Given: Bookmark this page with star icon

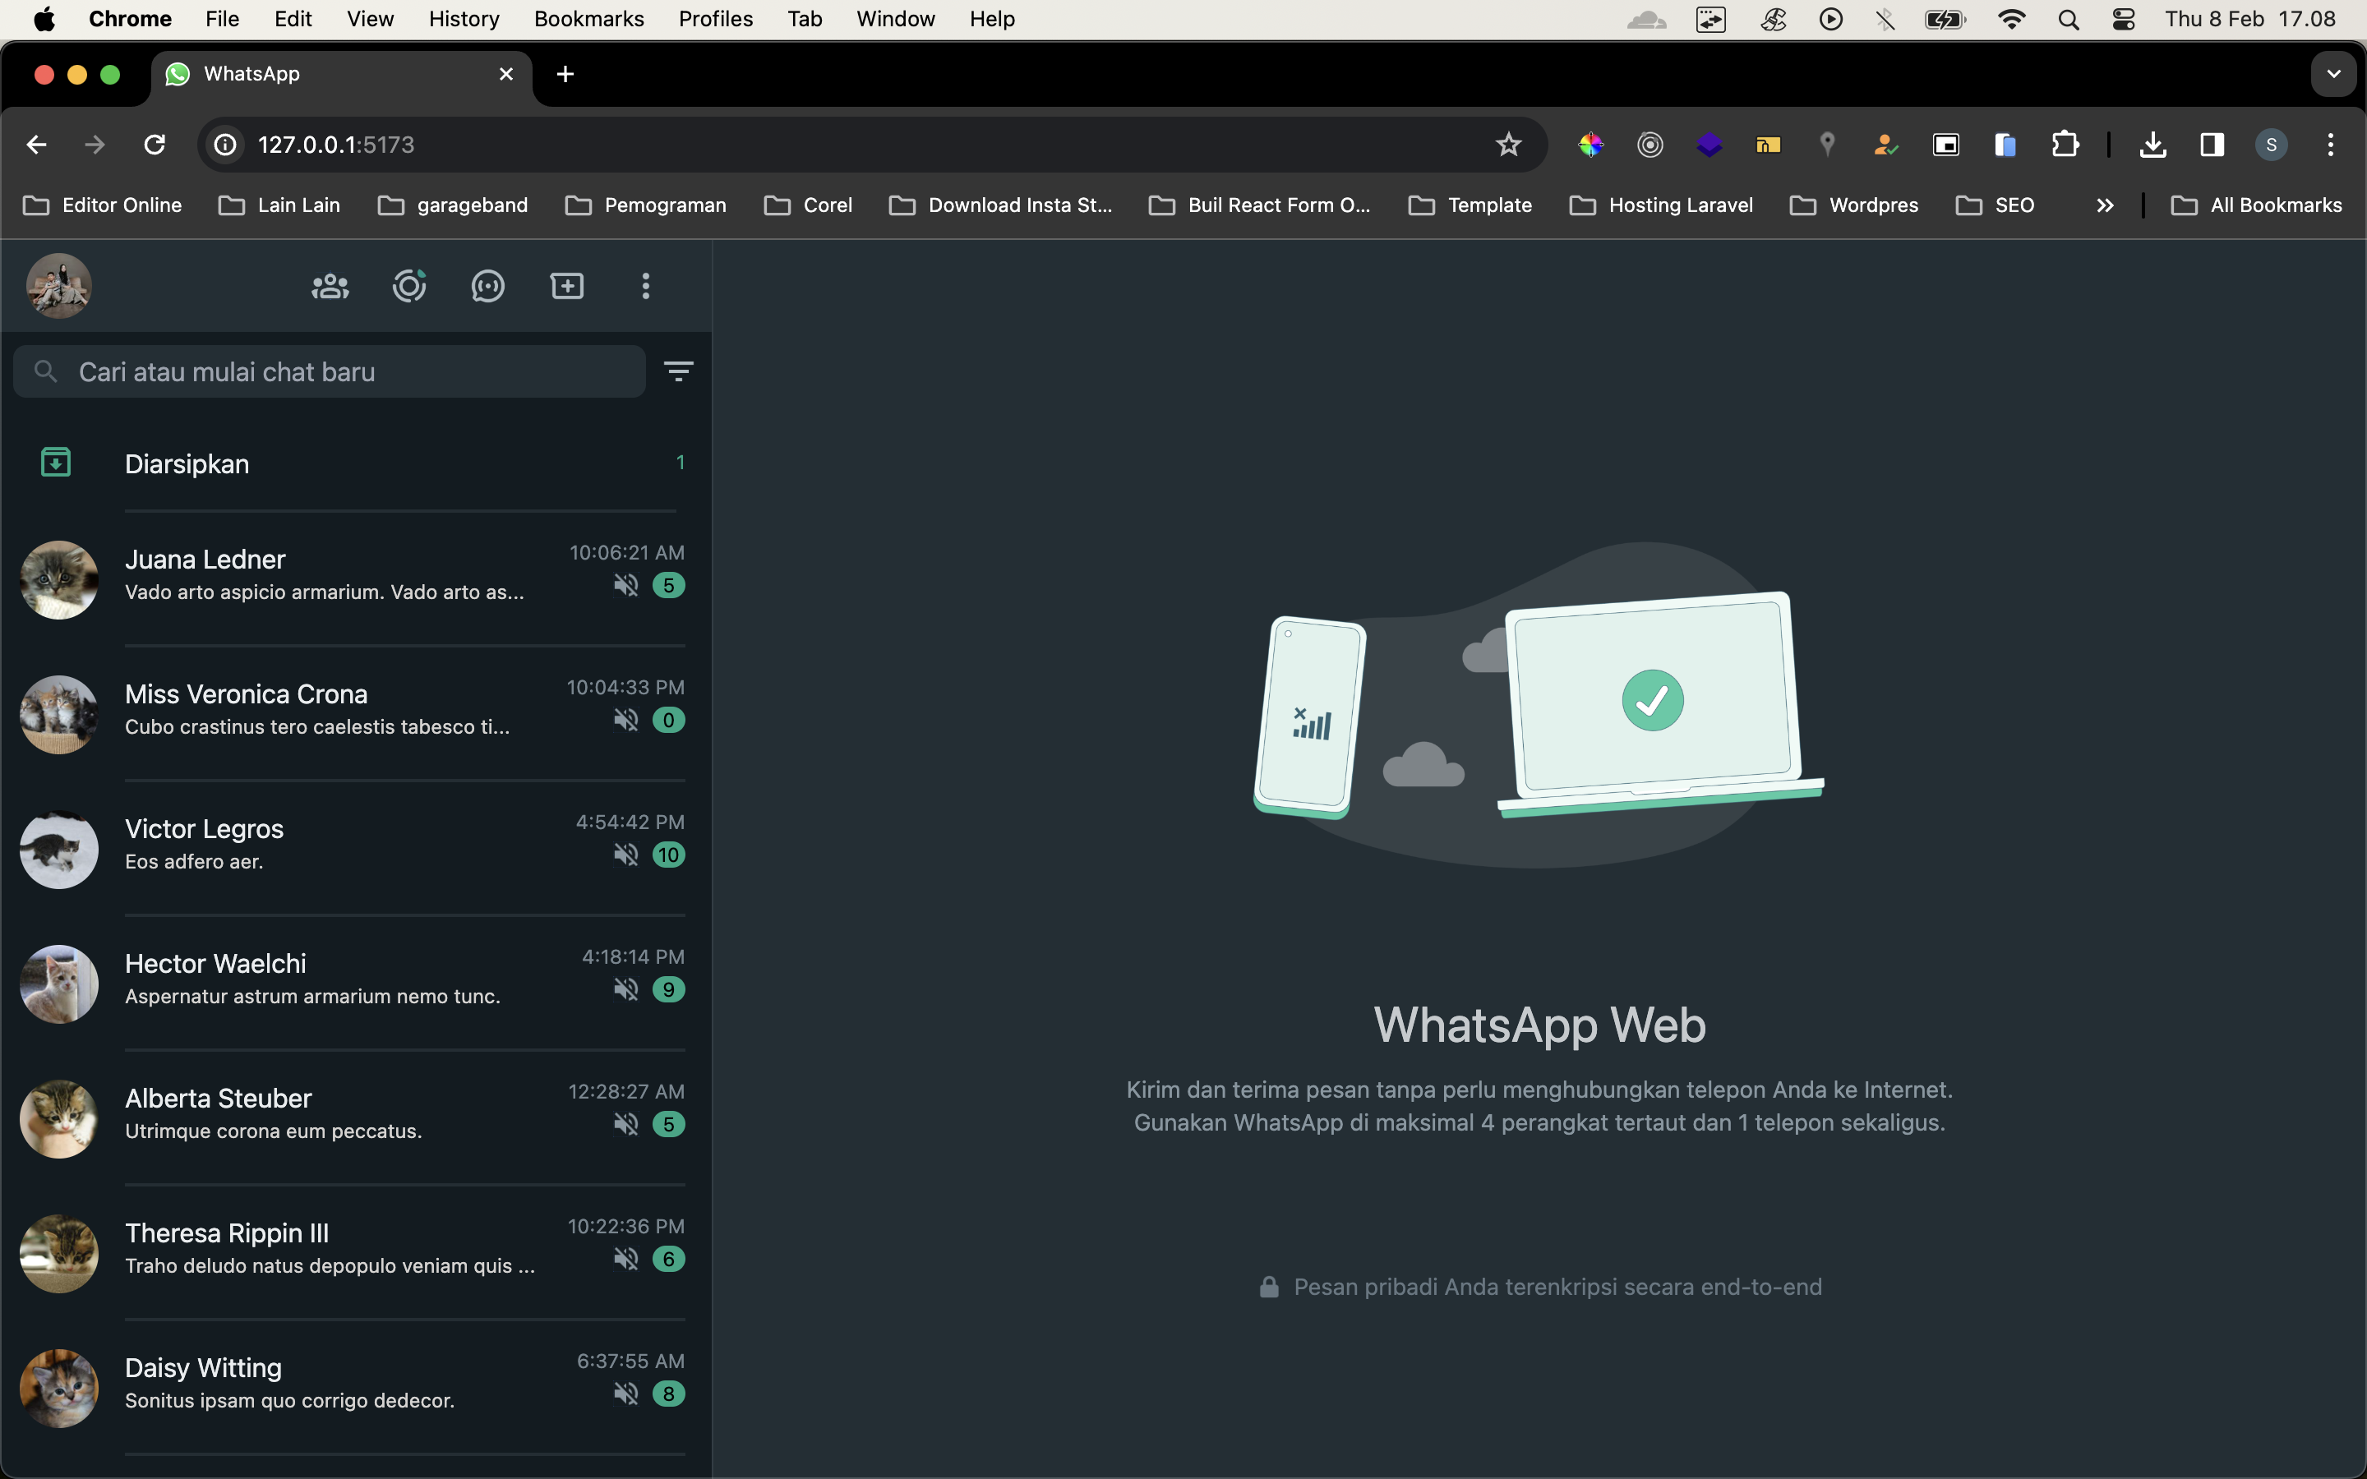Looking at the screenshot, I should 1508,145.
